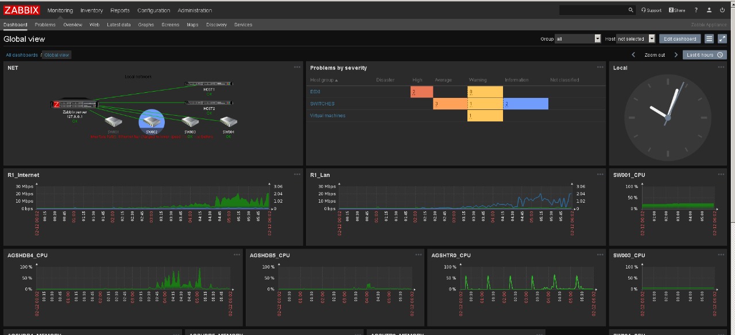This screenshot has height=335, width=735.
Task: Open help via question mark icon
Action: tap(696, 10)
